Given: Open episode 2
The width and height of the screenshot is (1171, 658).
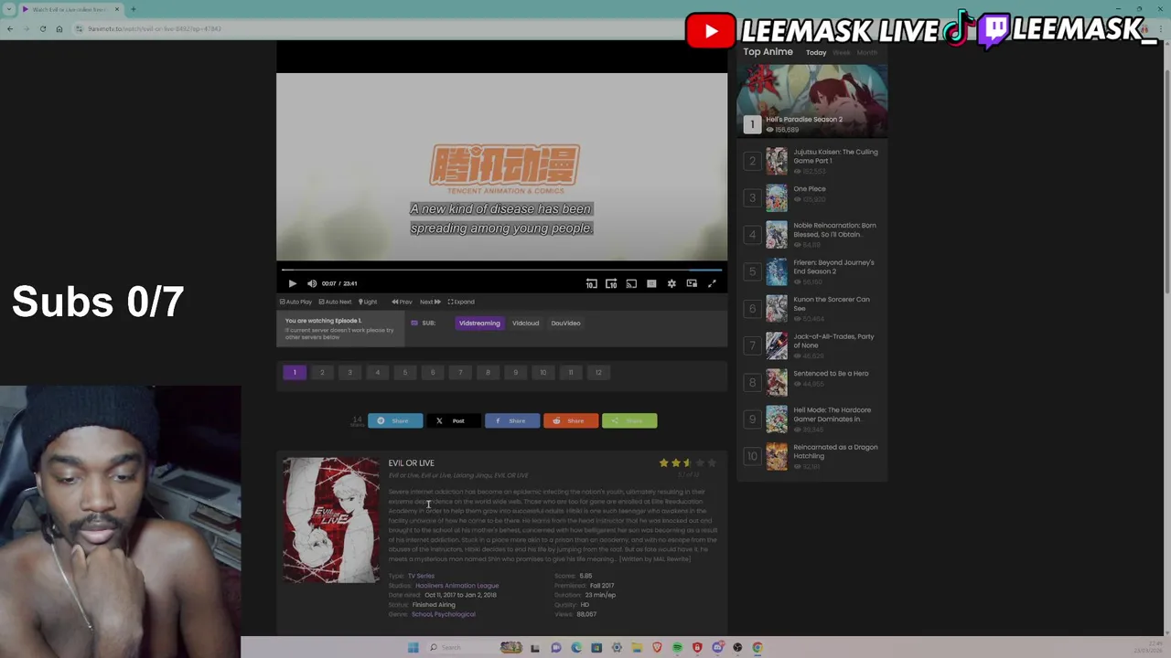Looking at the screenshot, I should [x=322, y=372].
